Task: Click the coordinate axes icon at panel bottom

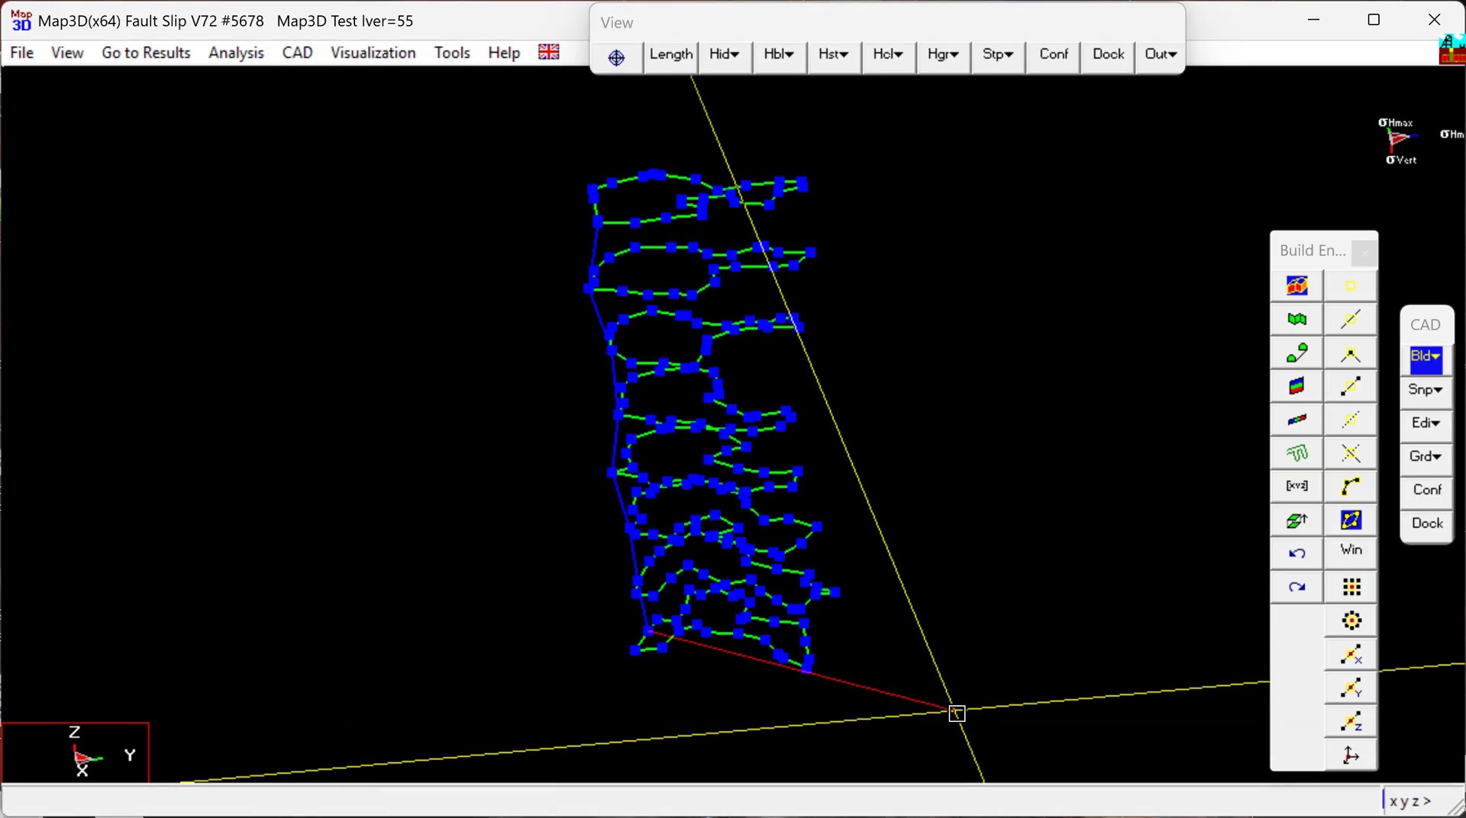Action: pos(1351,755)
